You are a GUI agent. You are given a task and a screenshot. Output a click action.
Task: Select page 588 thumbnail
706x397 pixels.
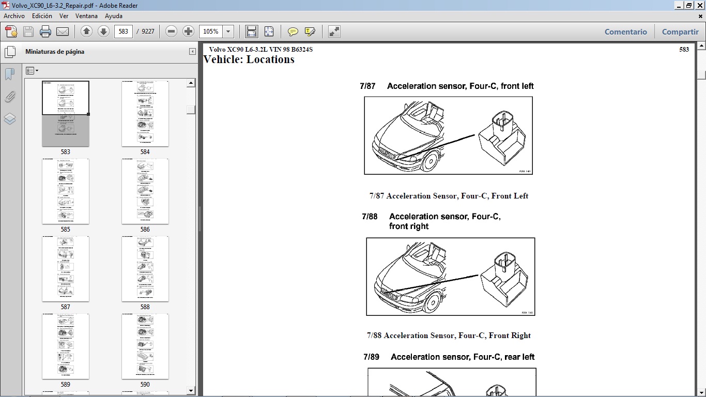click(145, 269)
